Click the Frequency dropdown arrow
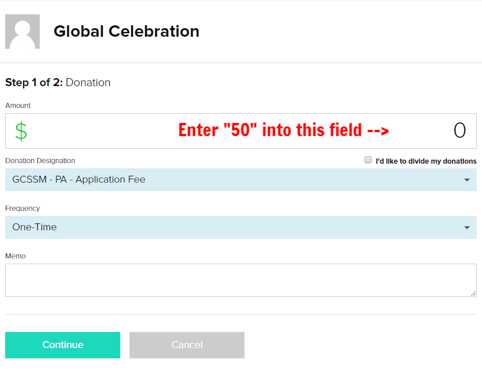The width and height of the screenshot is (482, 371). point(466,227)
